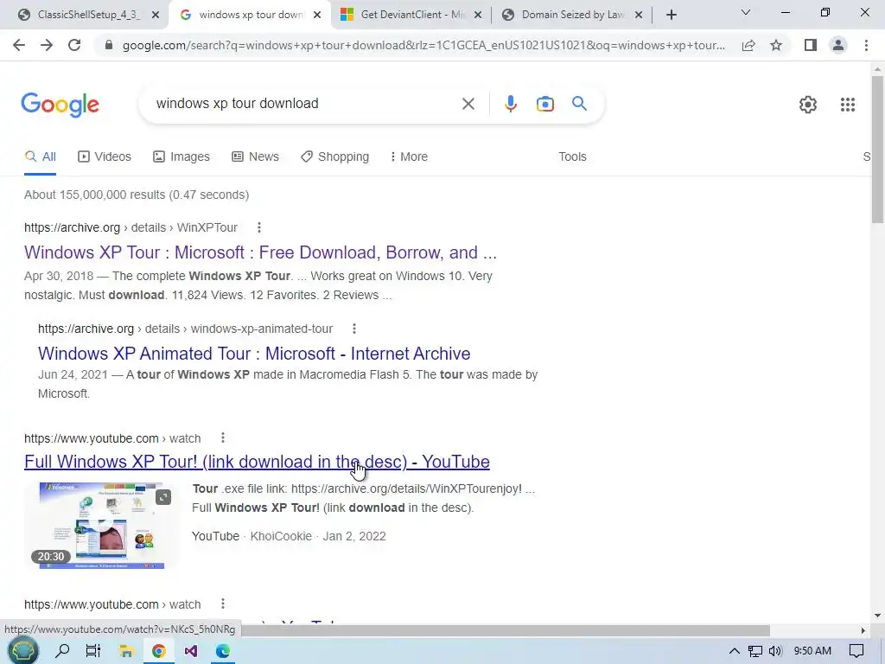
Task: Click the vertical page scrollbar thumb
Action: tap(877, 150)
